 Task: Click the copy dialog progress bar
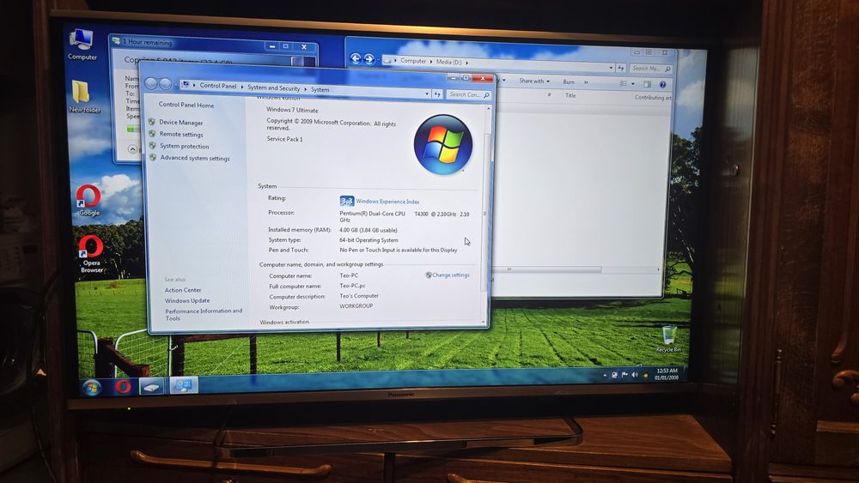point(134,129)
